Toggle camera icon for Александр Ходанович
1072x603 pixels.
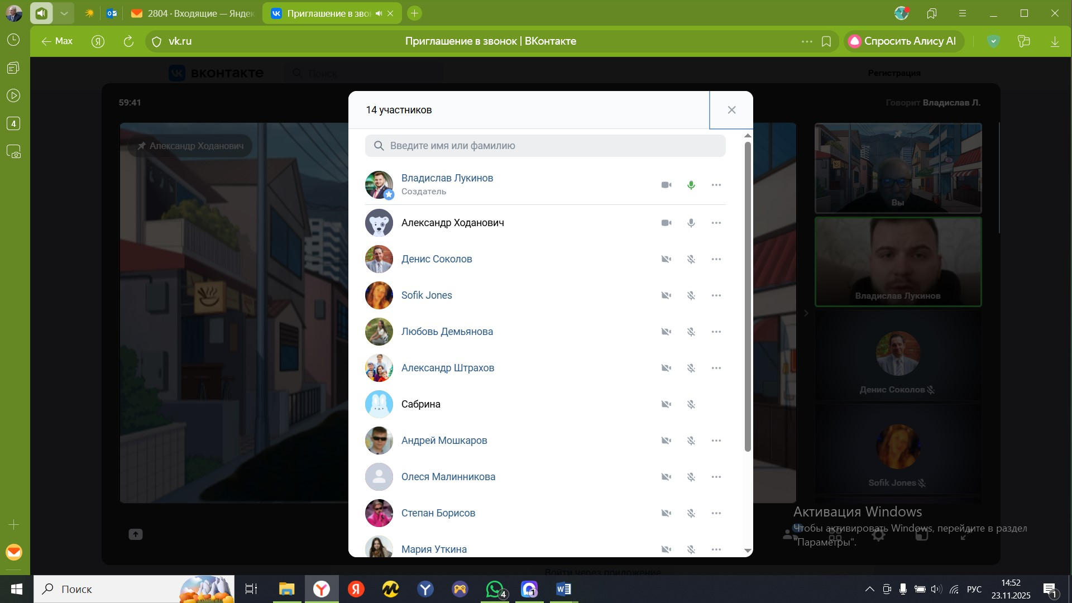(666, 223)
